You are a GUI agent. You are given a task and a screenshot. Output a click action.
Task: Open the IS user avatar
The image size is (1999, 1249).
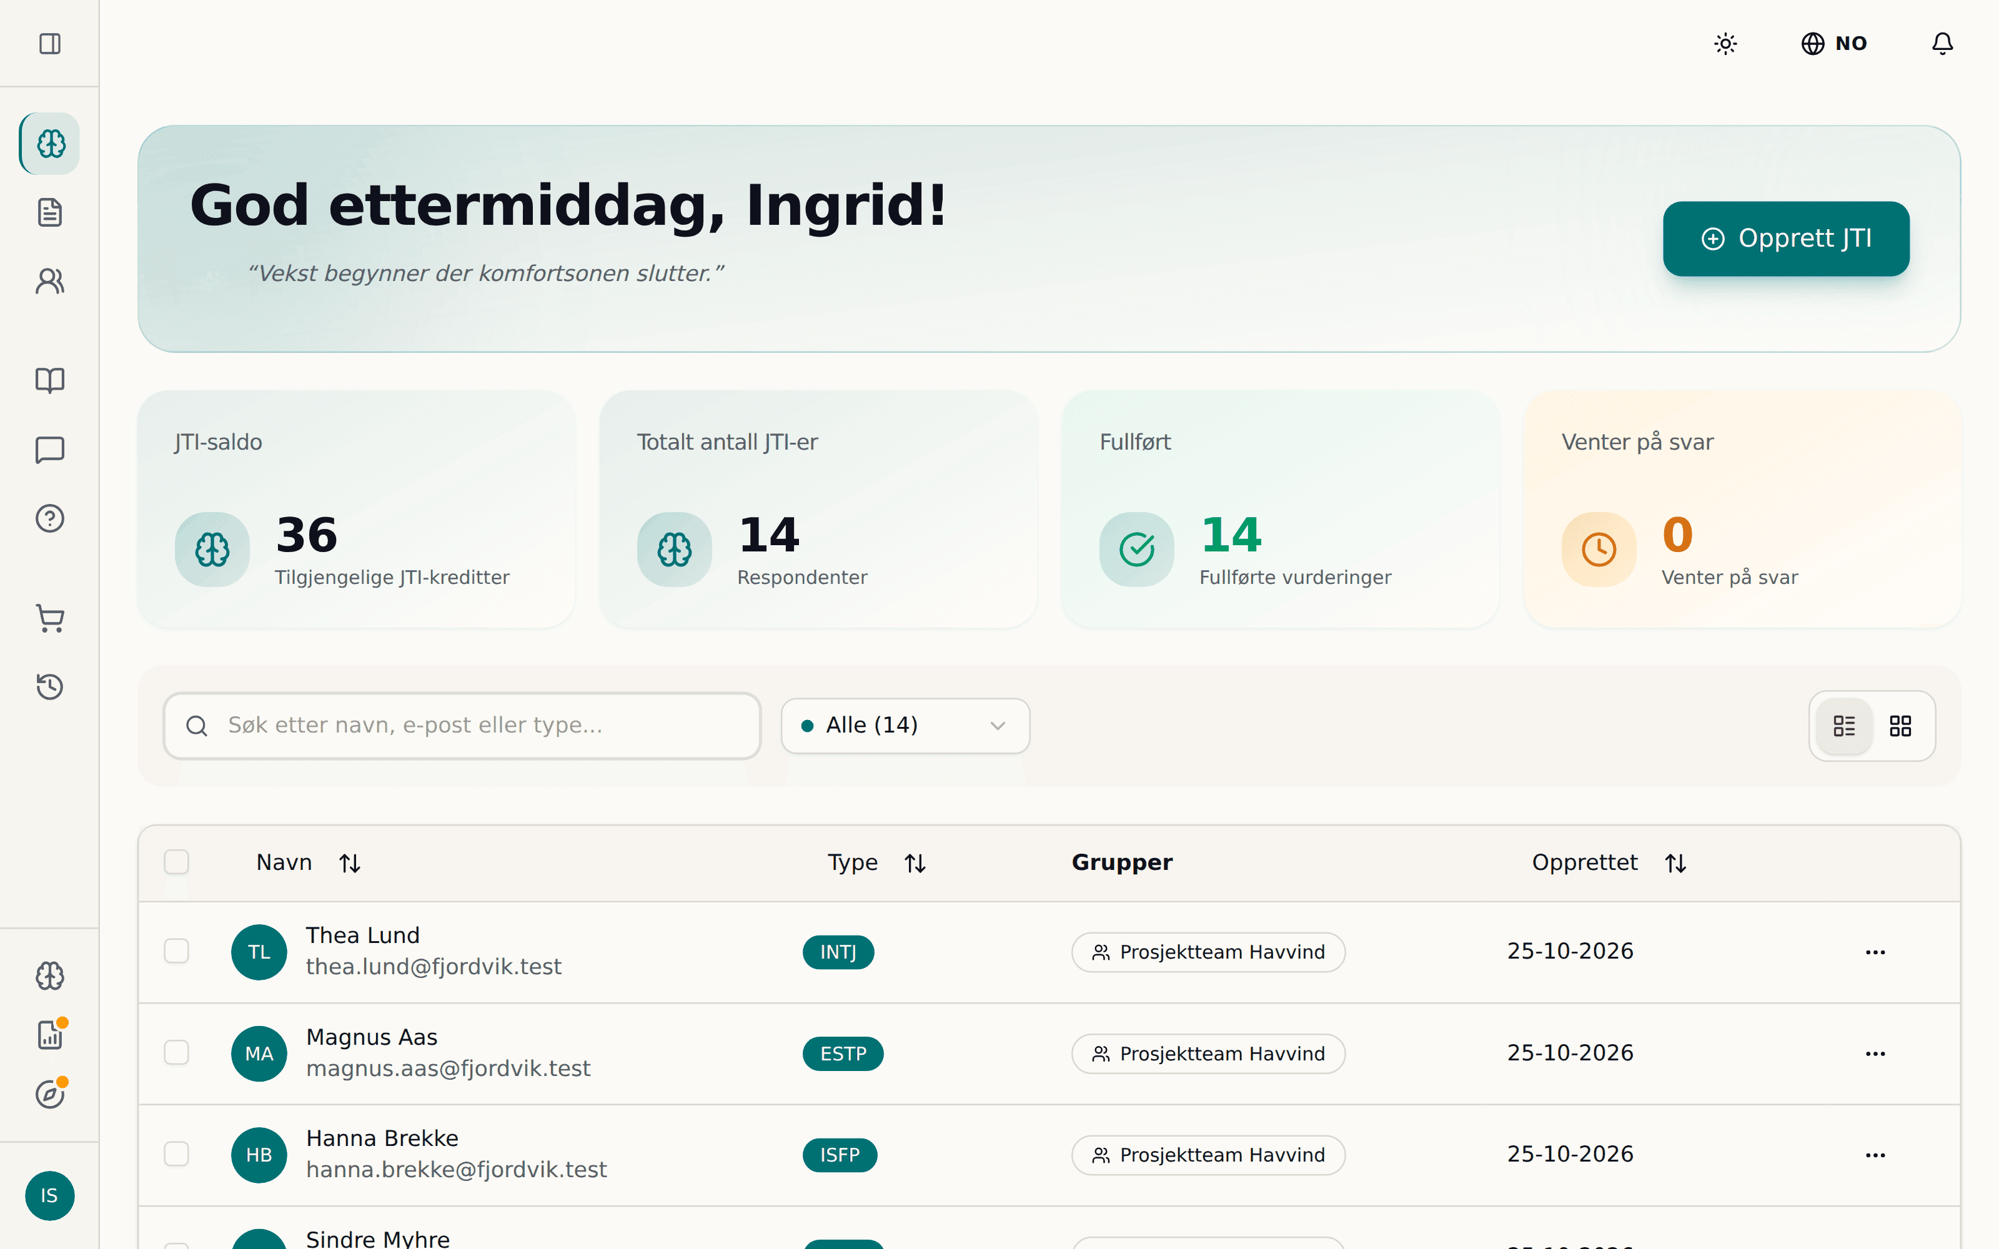pyautogui.click(x=49, y=1195)
